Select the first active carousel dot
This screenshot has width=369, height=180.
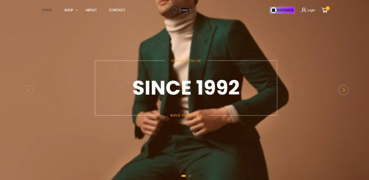(183, 176)
